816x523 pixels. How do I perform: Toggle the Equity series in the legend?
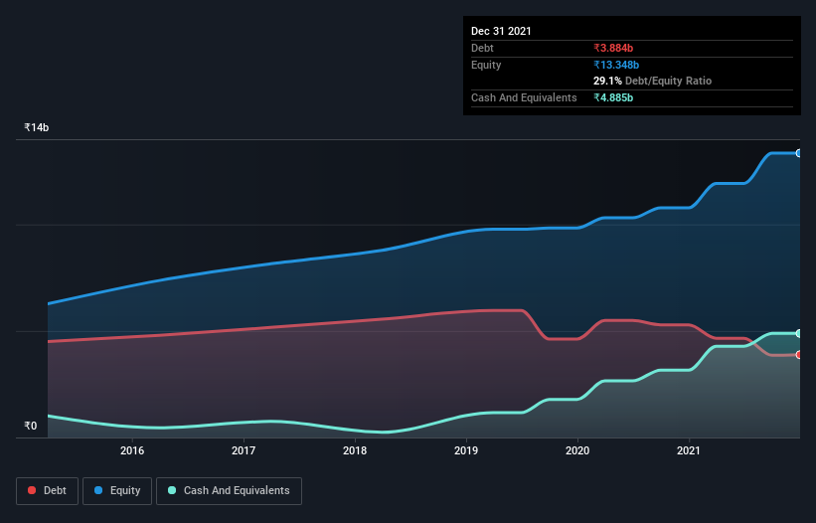tap(117, 491)
